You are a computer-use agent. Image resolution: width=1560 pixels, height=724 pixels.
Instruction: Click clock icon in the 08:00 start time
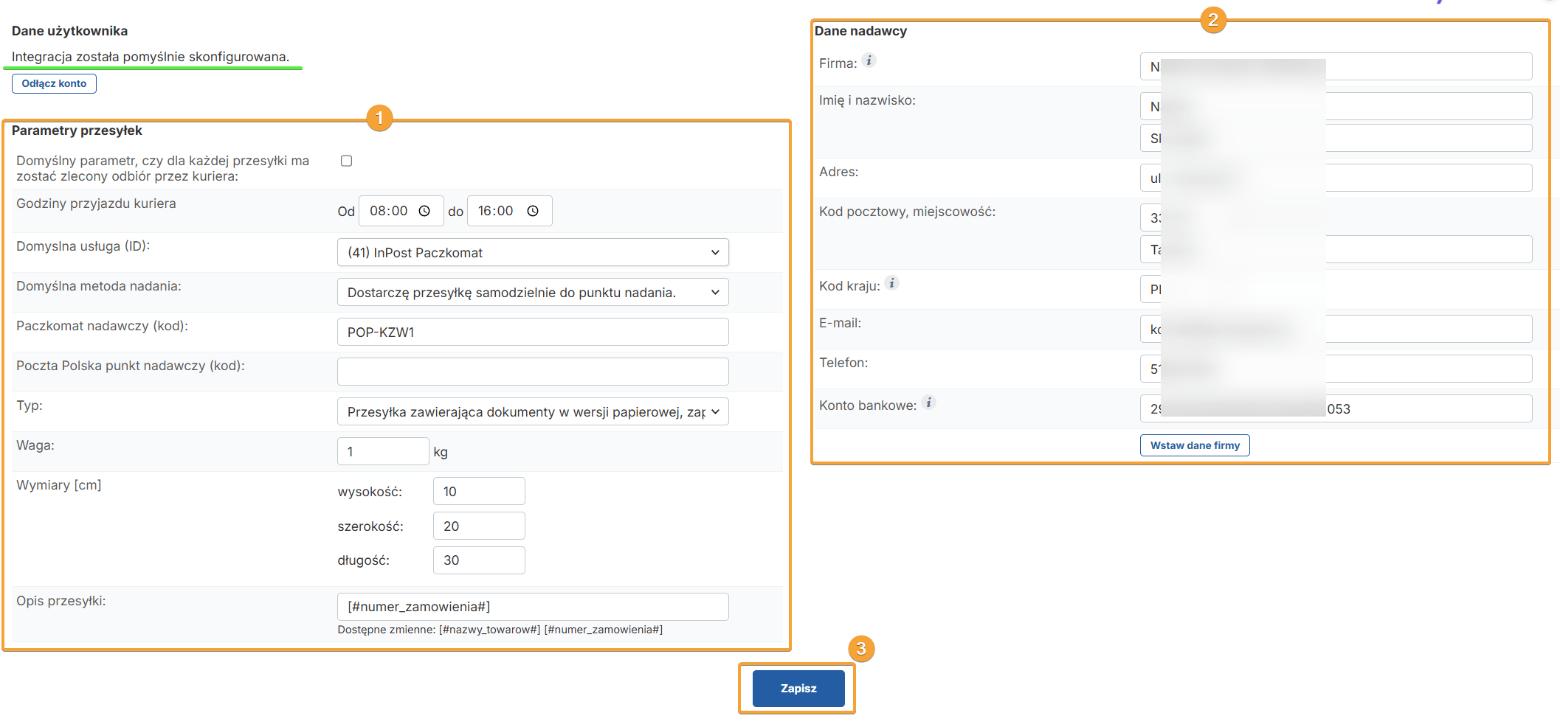click(x=424, y=212)
